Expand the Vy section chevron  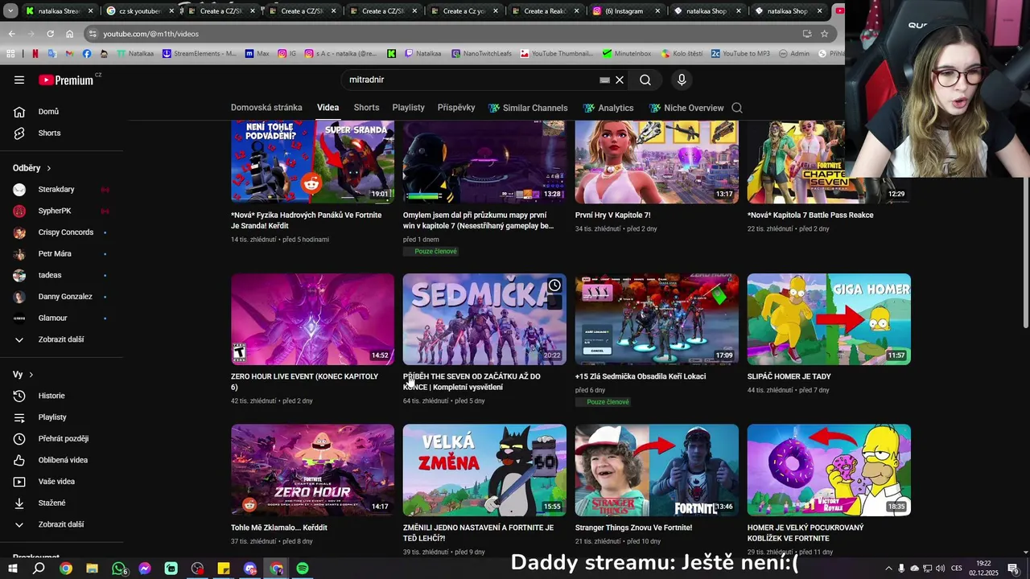coord(31,375)
